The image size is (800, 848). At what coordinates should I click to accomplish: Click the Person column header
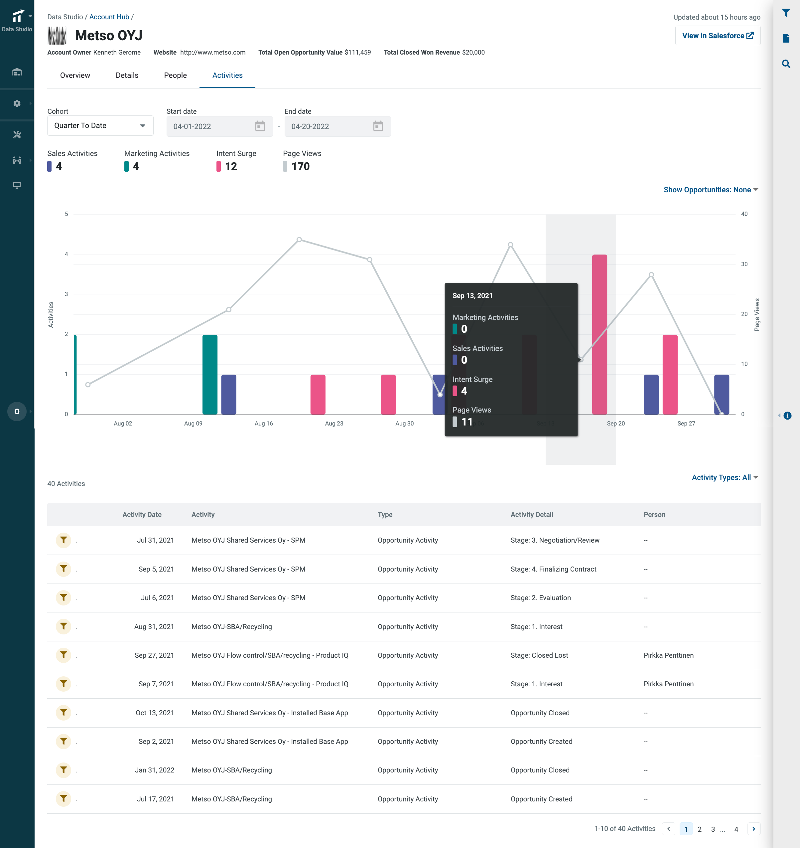655,514
